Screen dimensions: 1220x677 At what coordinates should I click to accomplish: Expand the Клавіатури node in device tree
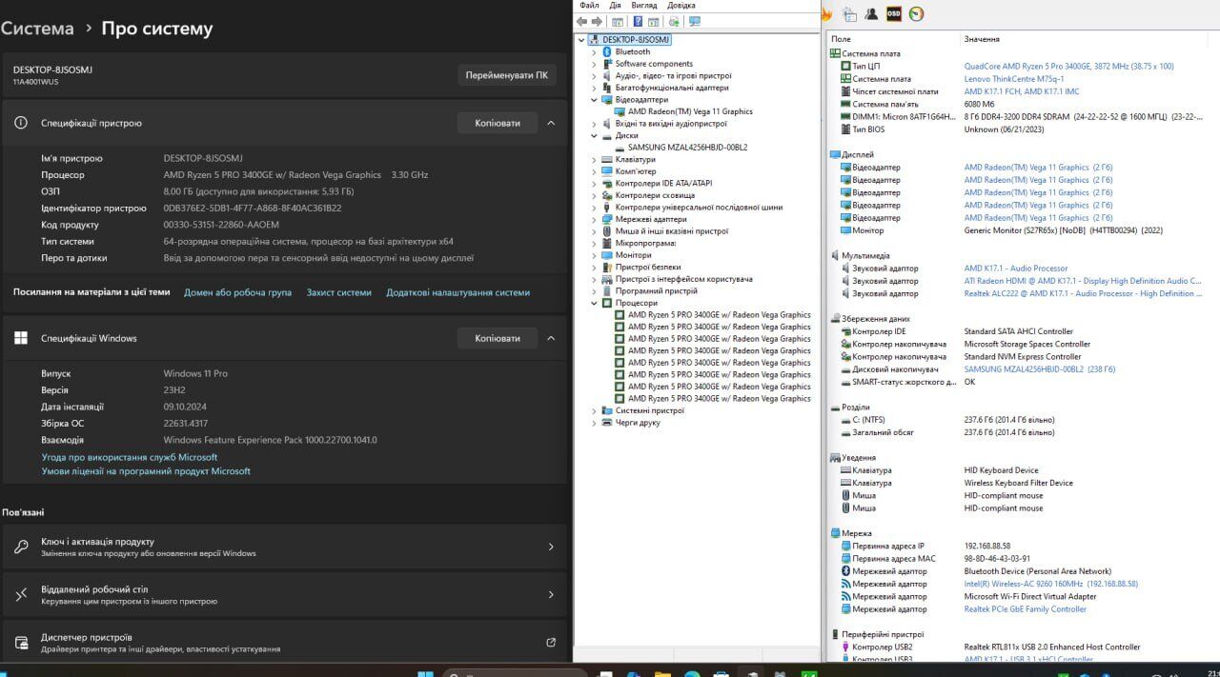coord(594,159)
